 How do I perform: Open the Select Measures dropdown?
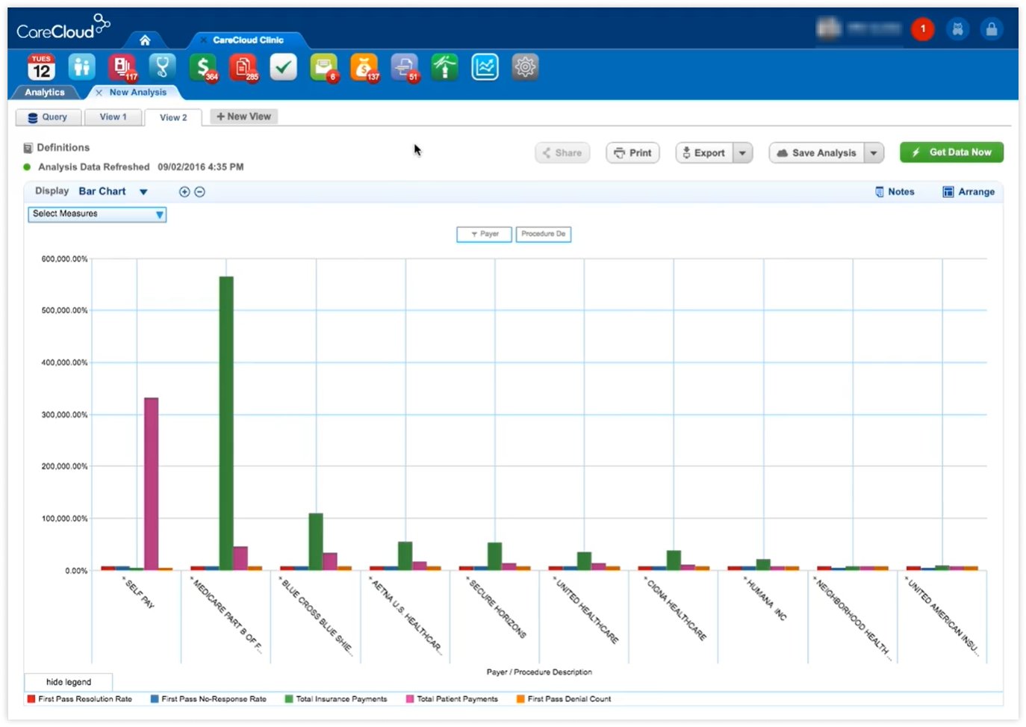click(x=96, y=214)
